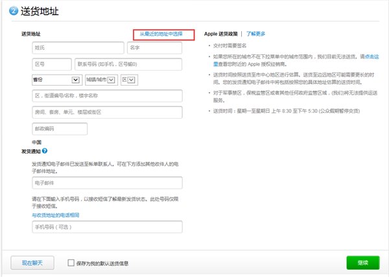Click the 电子邮件 email field
This screenshot has width=389, height=277.
pos(107,184)
